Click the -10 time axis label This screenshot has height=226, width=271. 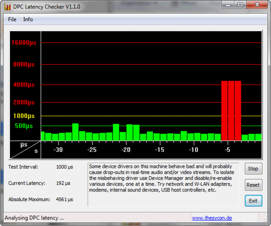pyautogui.click(x=193, y=150)
